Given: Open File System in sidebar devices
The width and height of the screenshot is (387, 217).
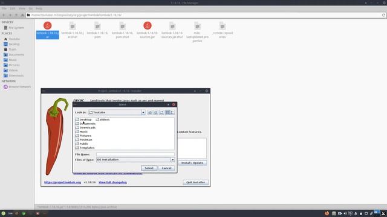Looking at the screenshot, I should 14,28.
